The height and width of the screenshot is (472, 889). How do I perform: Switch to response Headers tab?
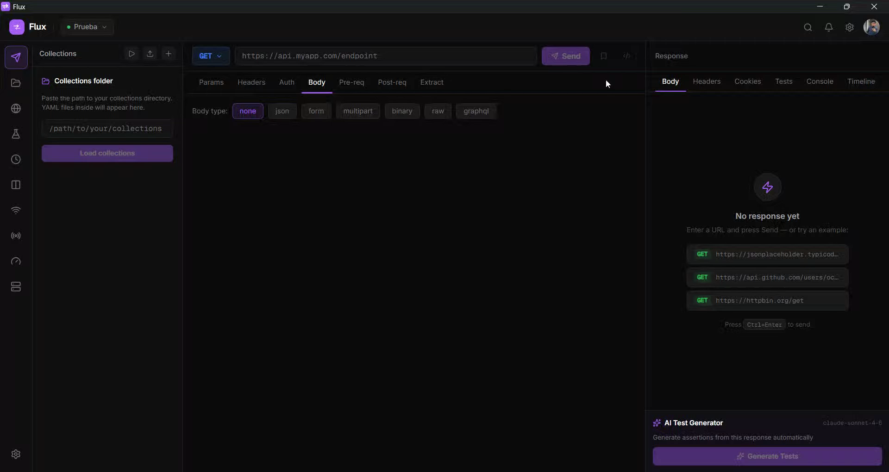click(x=707, y=81)
